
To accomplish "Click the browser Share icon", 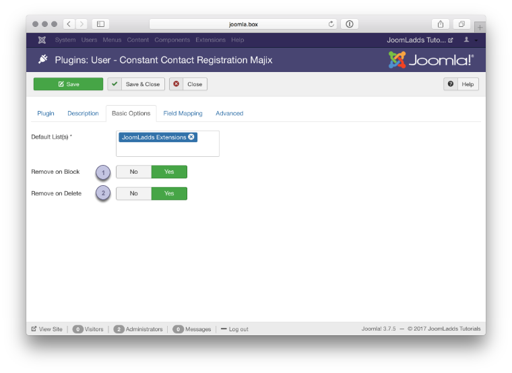I will (x=441, y=24).
